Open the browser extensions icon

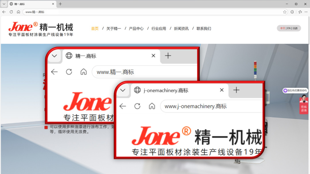[x=292, y=12]
